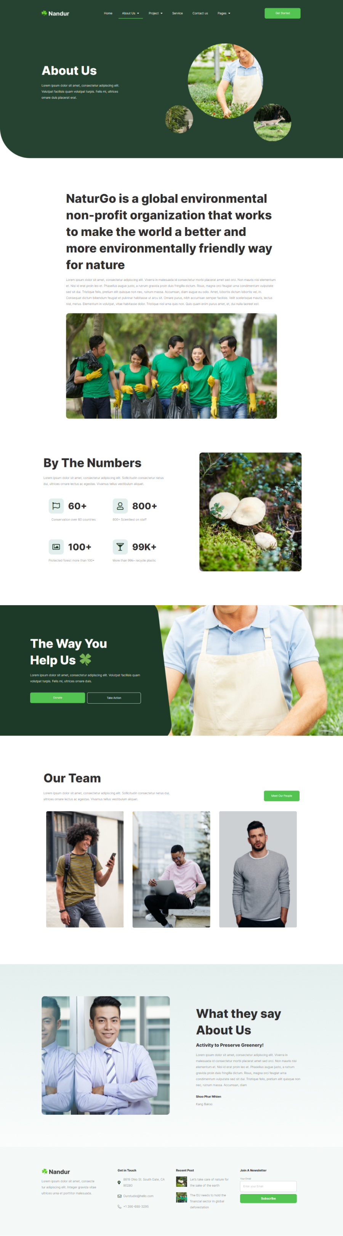The width and height of the screenshot is (343, 1236).
Task: Click the flag icon beside 60+
Action: pyautogui.click(x=56, y=506)
